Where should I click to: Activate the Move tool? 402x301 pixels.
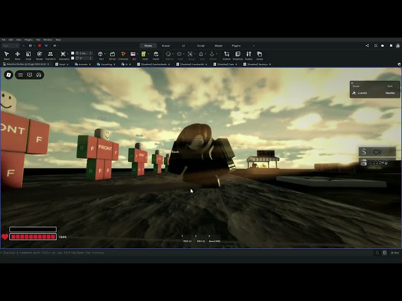coord(18,55)
